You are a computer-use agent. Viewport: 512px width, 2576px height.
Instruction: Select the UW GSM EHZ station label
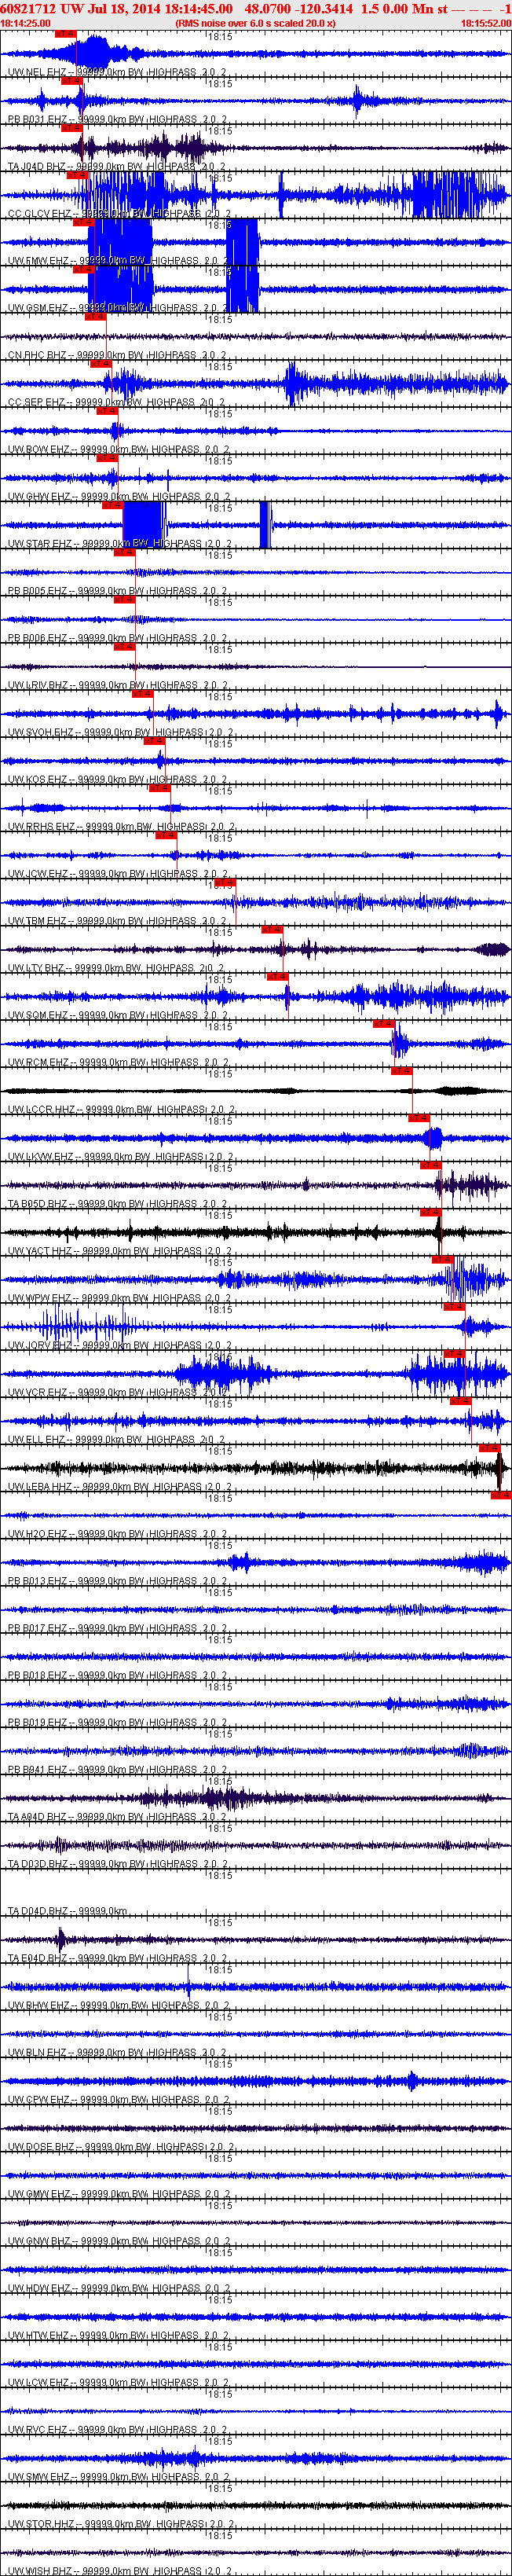point(118,308)
